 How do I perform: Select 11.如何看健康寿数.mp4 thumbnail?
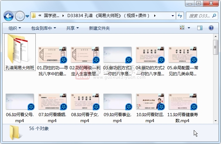(182, 102)
